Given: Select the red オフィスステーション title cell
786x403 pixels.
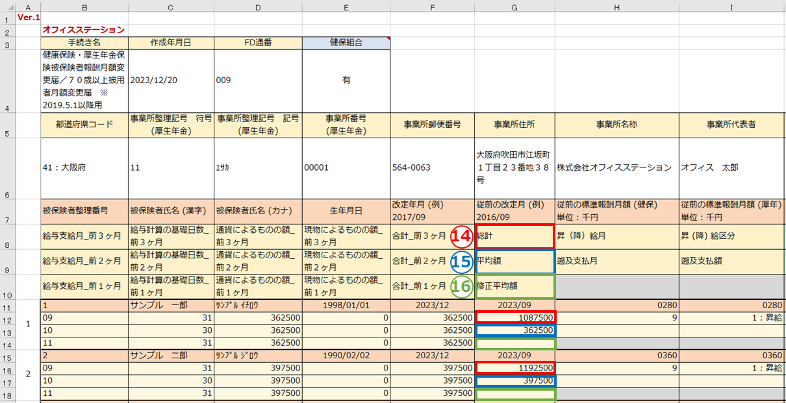Looking at the screenshot, I should tap(84, 30).
